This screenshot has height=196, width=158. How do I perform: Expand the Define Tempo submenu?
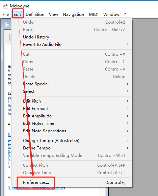[x=76, y=148]
